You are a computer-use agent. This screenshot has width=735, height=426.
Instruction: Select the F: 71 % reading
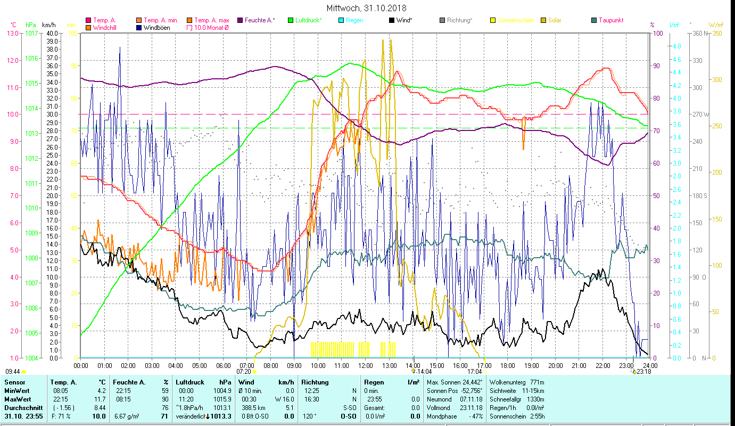coord(60,416)
